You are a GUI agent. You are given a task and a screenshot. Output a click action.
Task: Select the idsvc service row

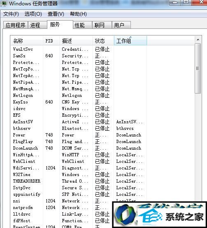pyautogui.click(x=102, y=108)
